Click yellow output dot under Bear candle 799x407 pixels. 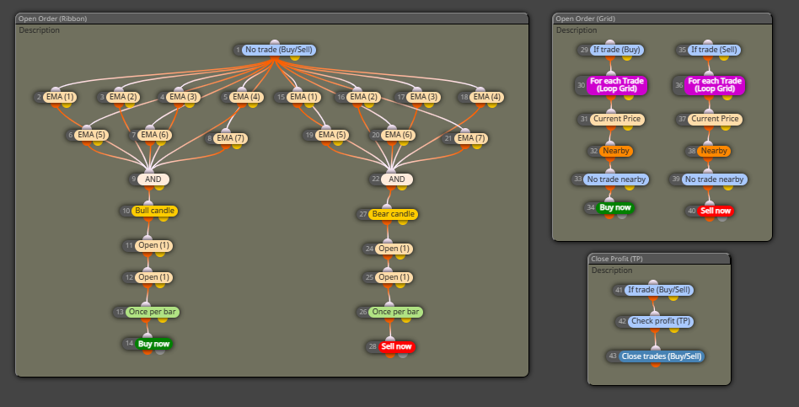(x=402, y=222)
